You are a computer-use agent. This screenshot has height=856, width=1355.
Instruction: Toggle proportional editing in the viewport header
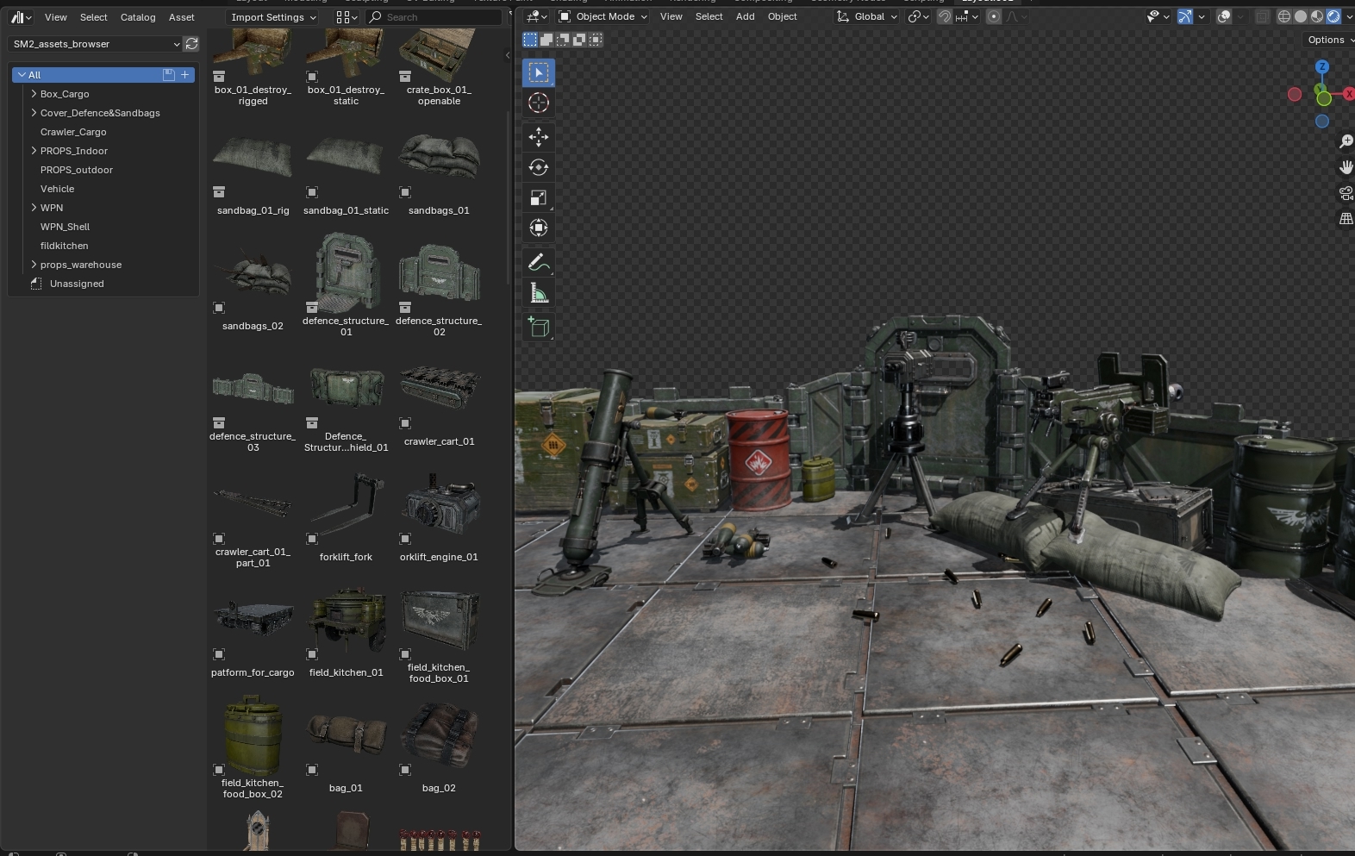pyautogui.click(x=994, y=16)
